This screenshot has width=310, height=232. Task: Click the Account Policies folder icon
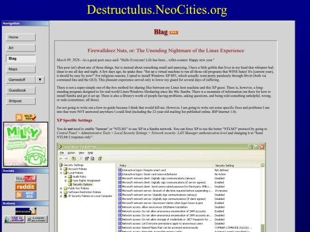(x=65, y=169)
